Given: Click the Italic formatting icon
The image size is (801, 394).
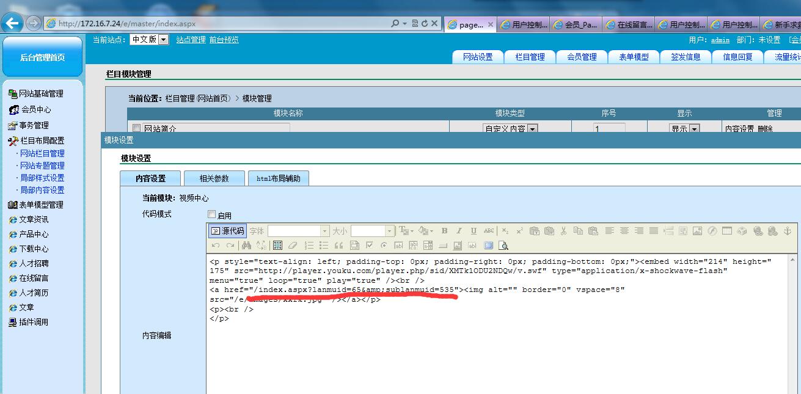Looking at the screenshot, I should coord(459,231).
